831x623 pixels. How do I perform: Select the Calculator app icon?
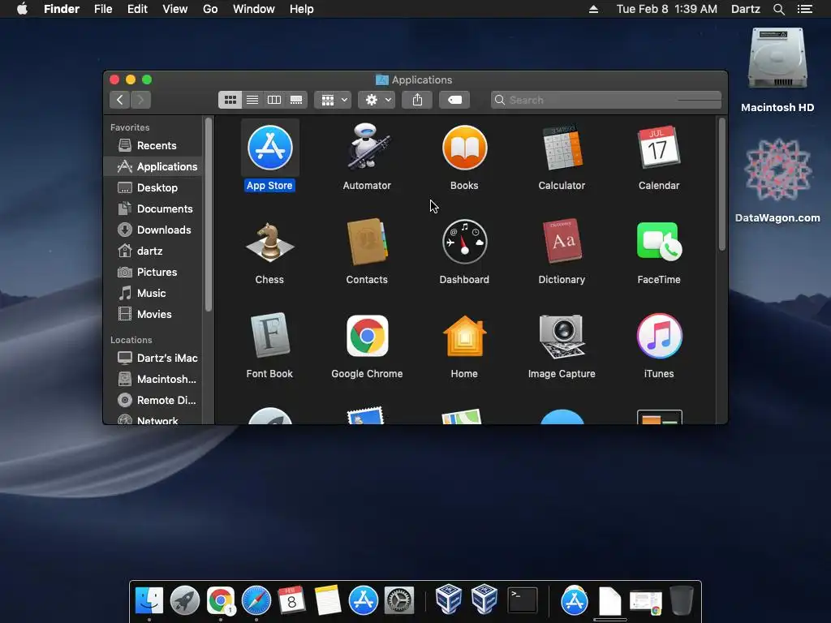pos(562,148)
